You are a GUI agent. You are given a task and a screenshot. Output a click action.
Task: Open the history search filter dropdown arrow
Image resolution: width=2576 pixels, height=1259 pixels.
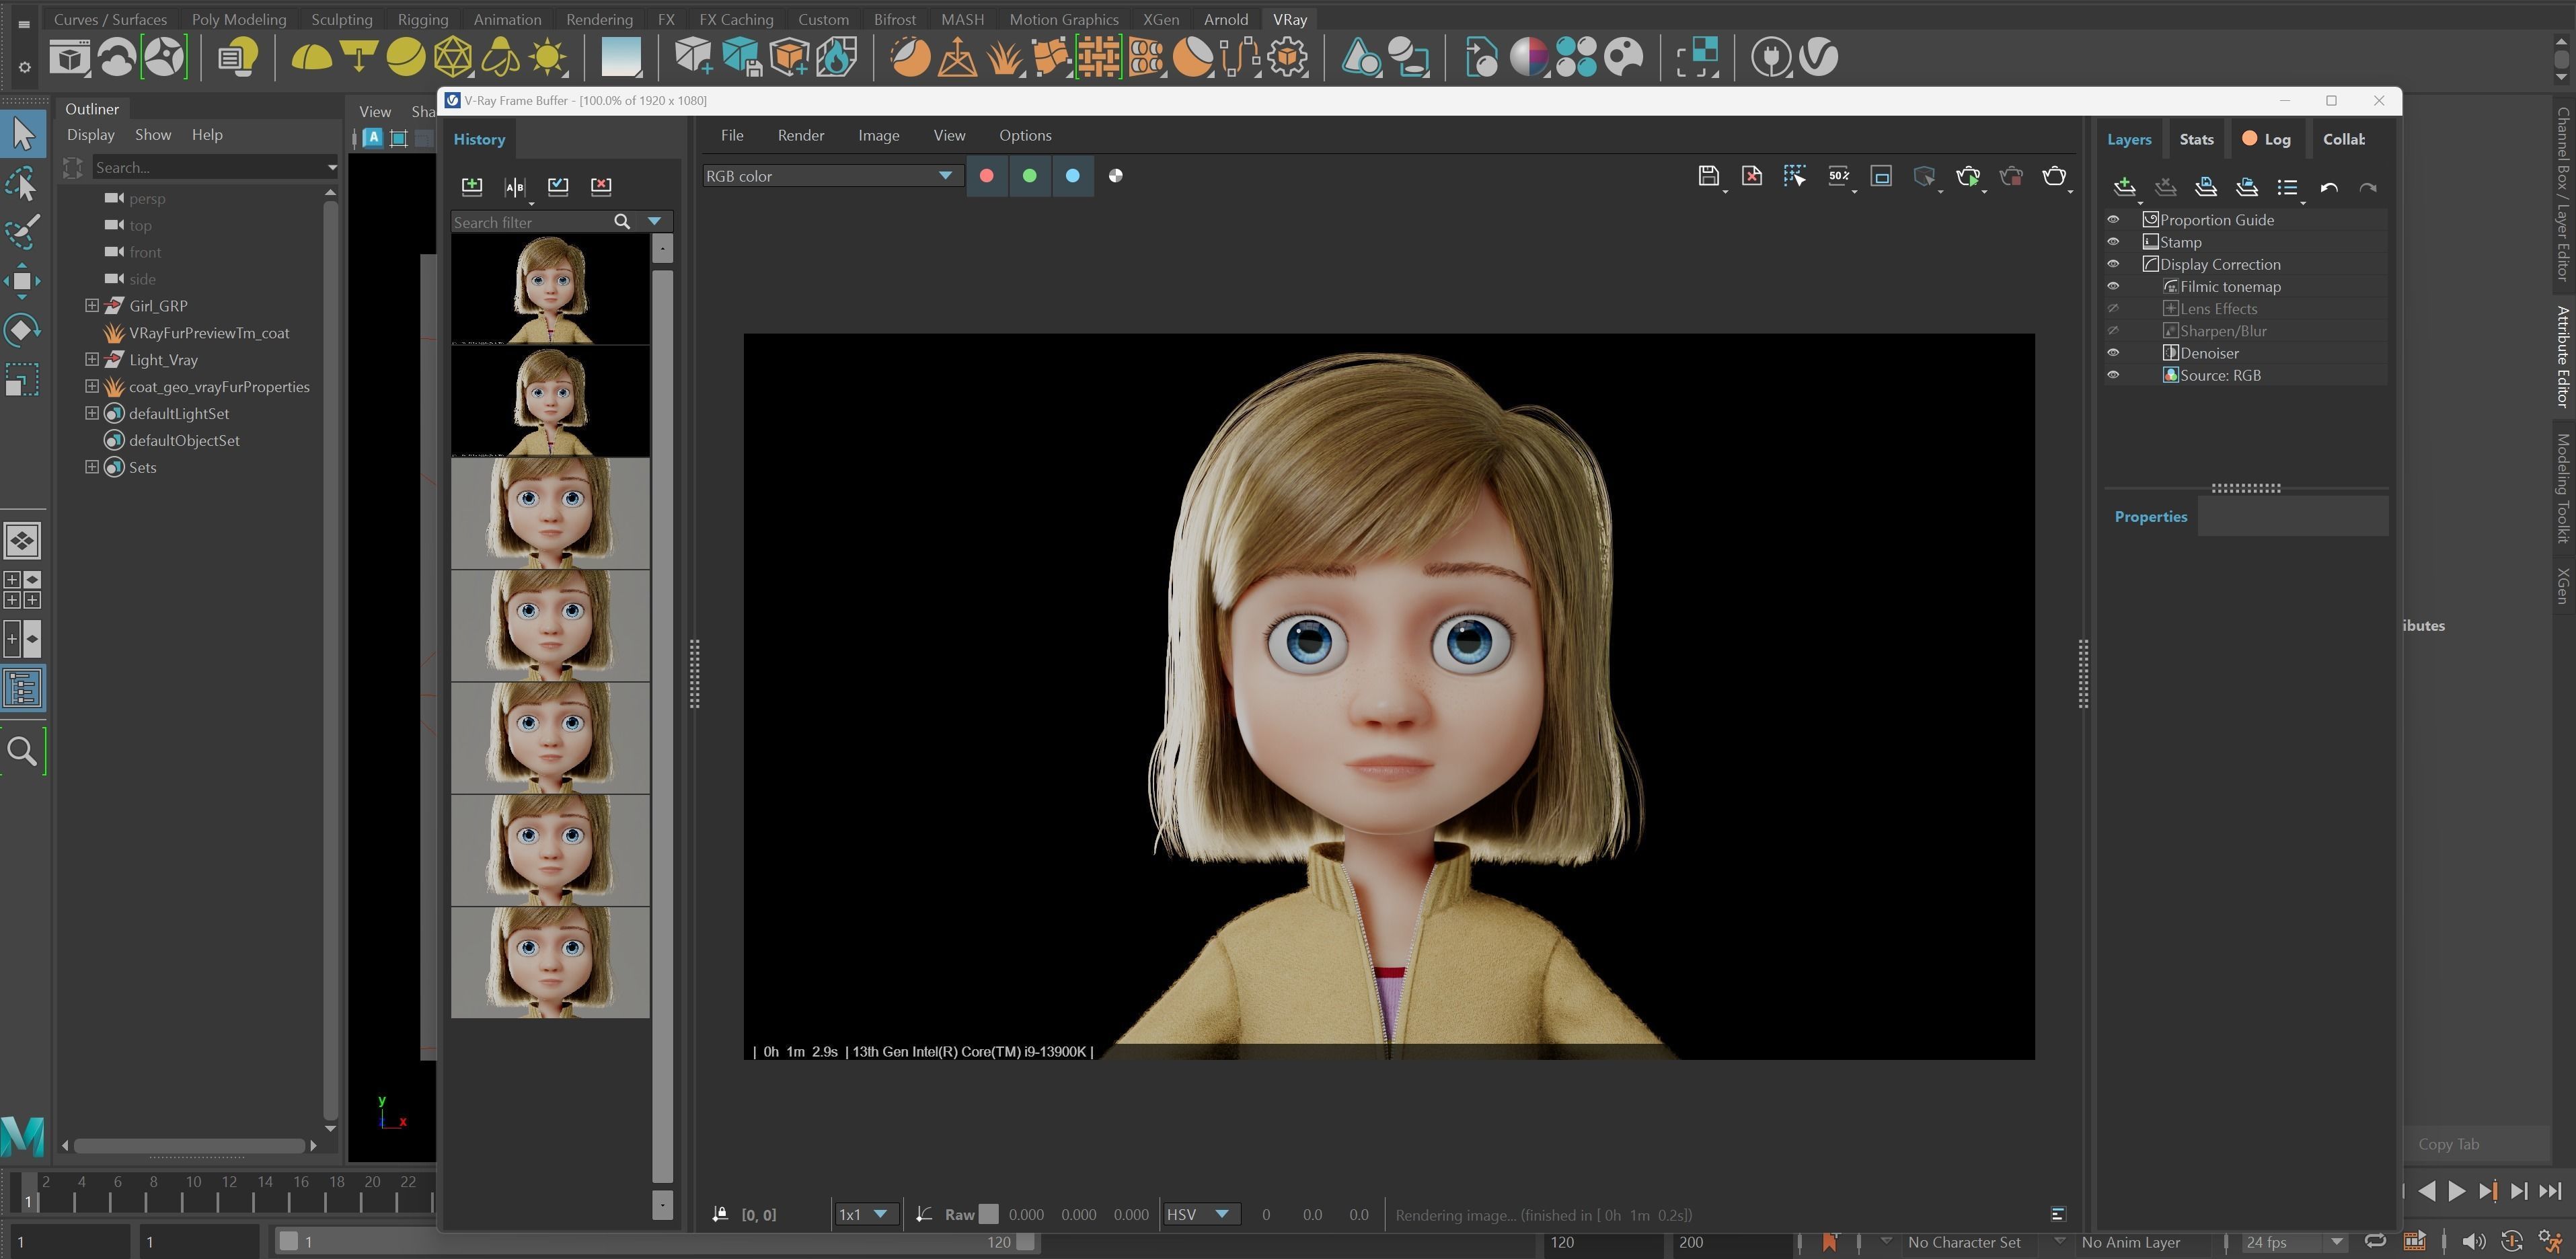coord(655,222)
